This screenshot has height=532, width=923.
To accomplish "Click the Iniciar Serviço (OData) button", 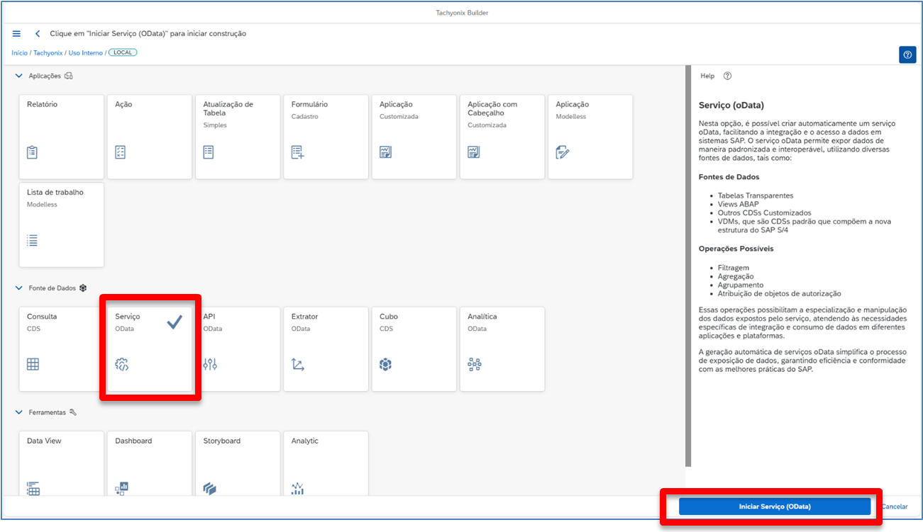I will click(775, 506).
